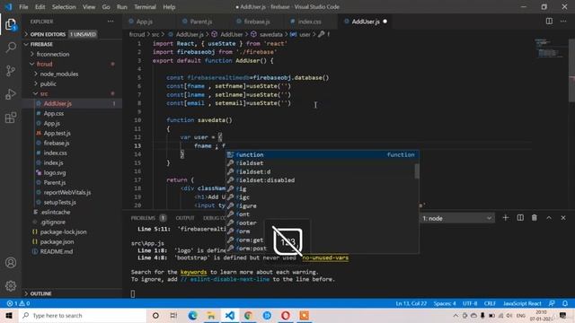Open the Manage gear icon
The height and width of the screenshot is (323, 575).
[x=11, y=285]
